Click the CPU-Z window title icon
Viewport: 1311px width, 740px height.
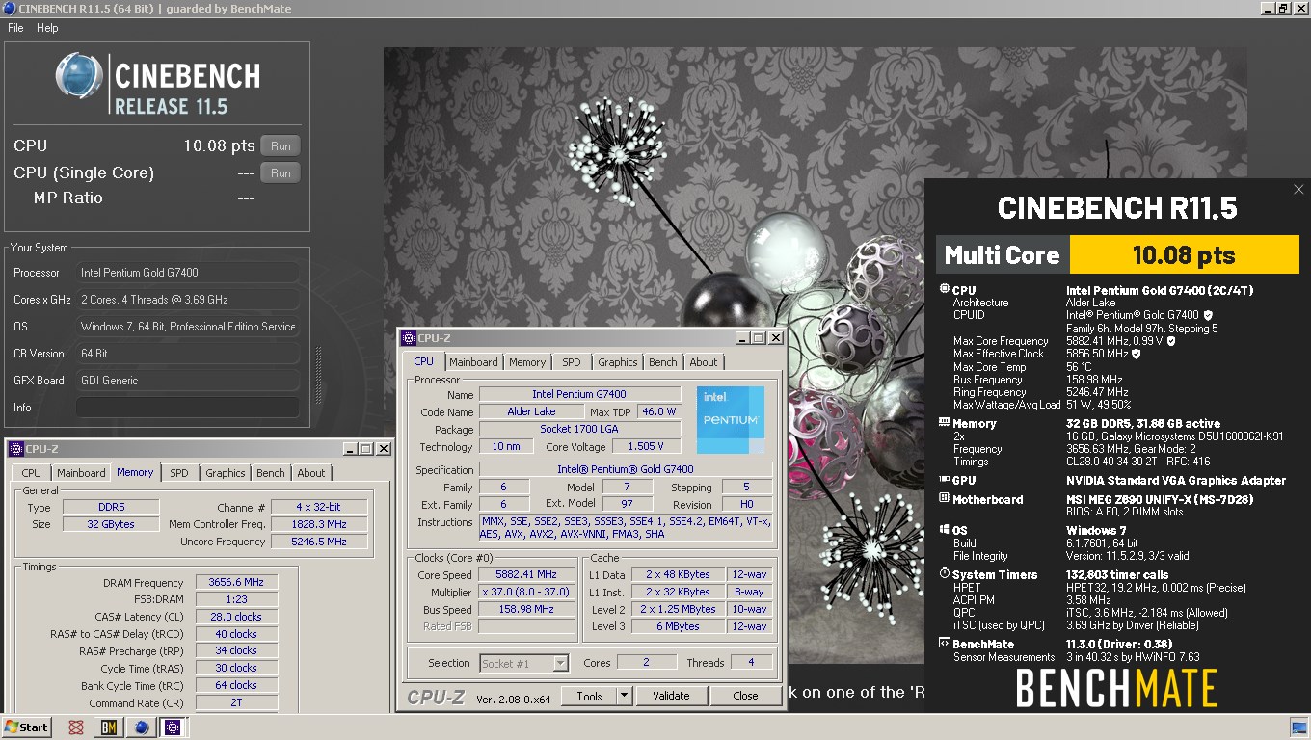(409, 338)
